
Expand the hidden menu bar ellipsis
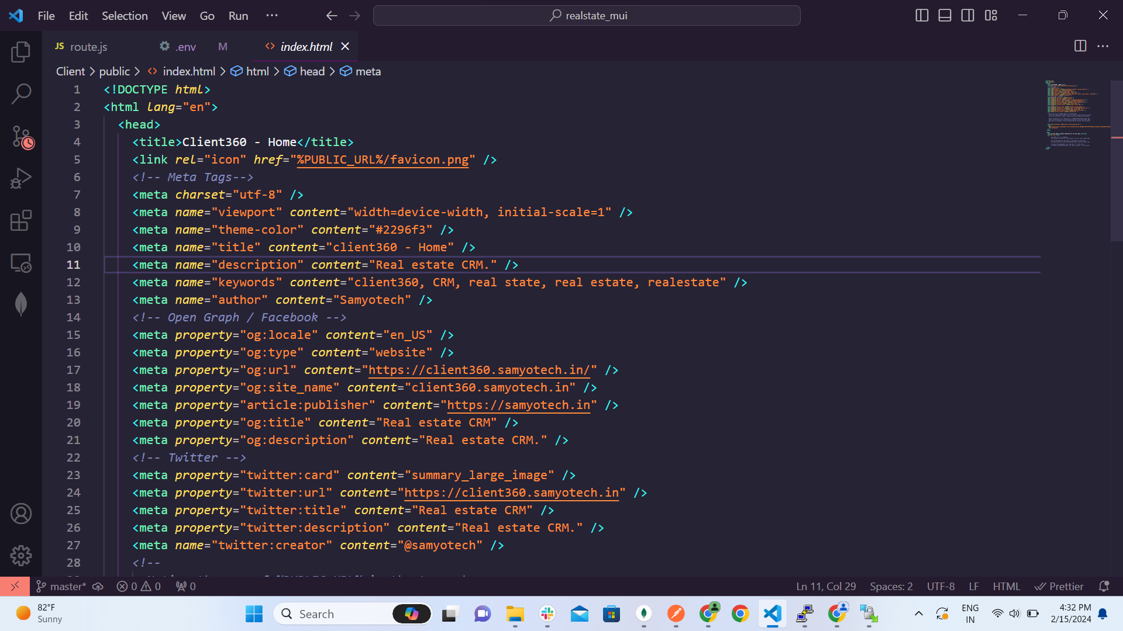pyautogui.click(x=272, y=16)
